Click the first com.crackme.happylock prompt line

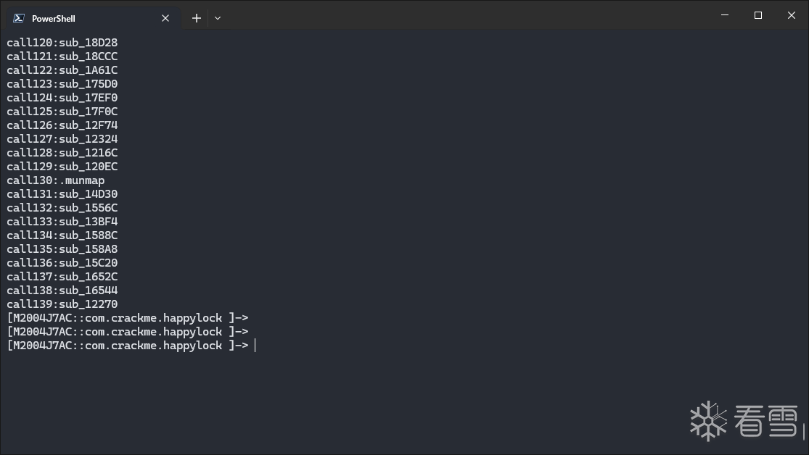click(128, 318)
